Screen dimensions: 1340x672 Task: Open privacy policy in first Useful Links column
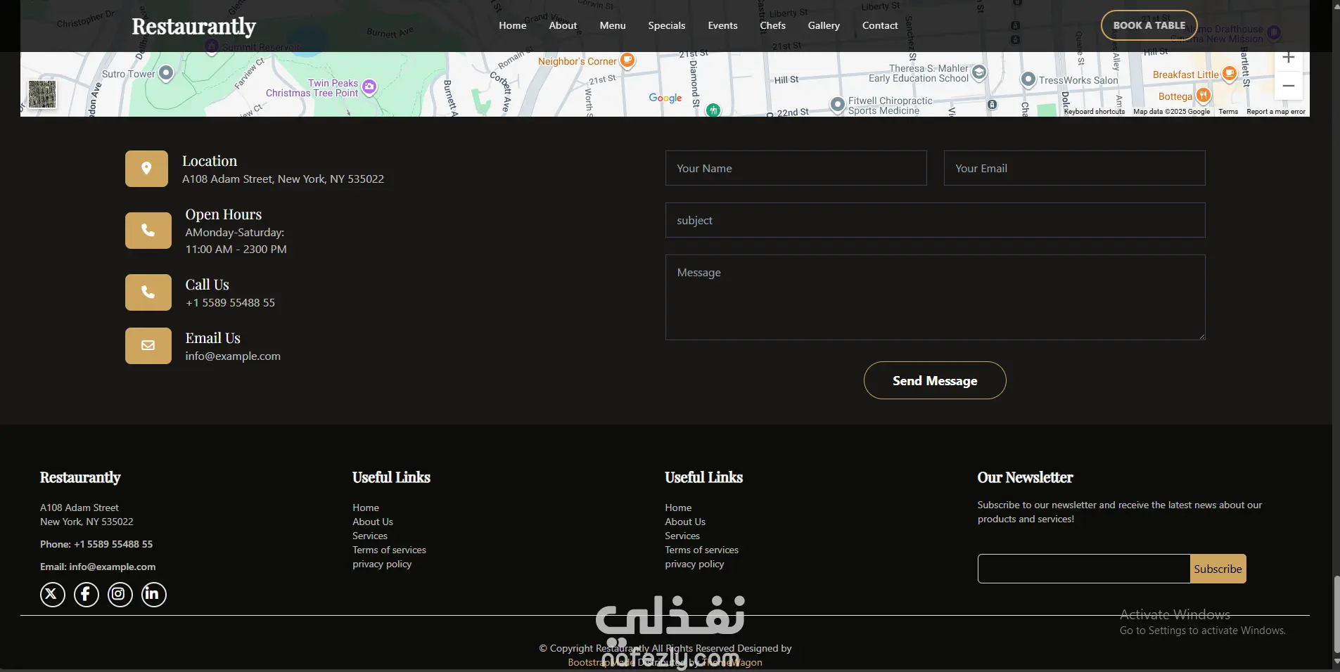click(x=382, y=564)
